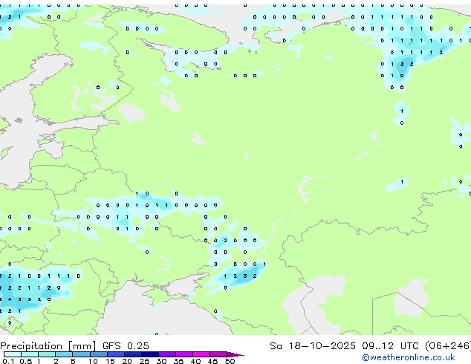
Task: Click the over-50 mm purple arrow legend tip
Action: (235, 354)
